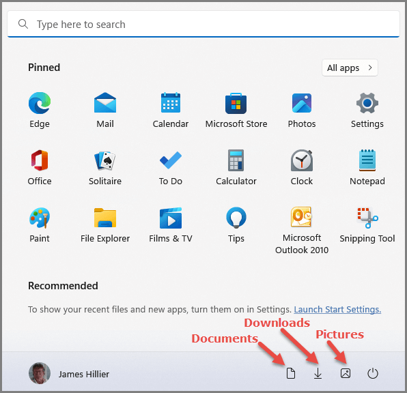The width and height of the screenshot is (407, 393).
Task: Open the Downloads folder shortcut
Action: pyautogui.click(x=318, y=373)
